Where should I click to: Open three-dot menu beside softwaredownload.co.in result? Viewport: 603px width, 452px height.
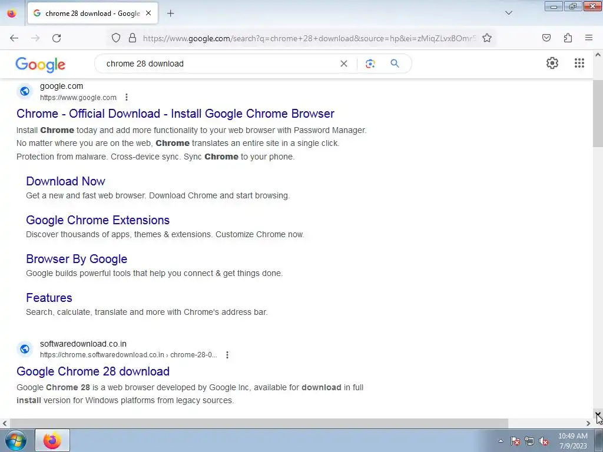227,355
